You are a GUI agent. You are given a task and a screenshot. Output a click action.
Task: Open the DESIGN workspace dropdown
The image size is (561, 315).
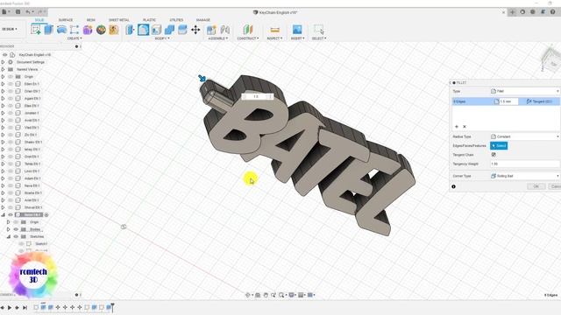[x=10, y=29]
